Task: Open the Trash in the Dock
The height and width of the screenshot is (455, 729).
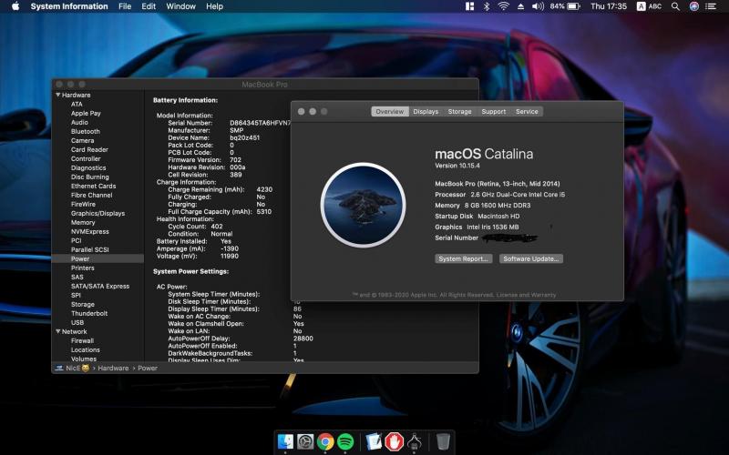Action: [x=443, y=441]
